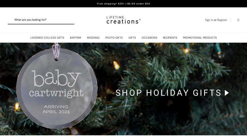247x139 pixels.
Task: Click the Sign in link
Action: [209, 20]
